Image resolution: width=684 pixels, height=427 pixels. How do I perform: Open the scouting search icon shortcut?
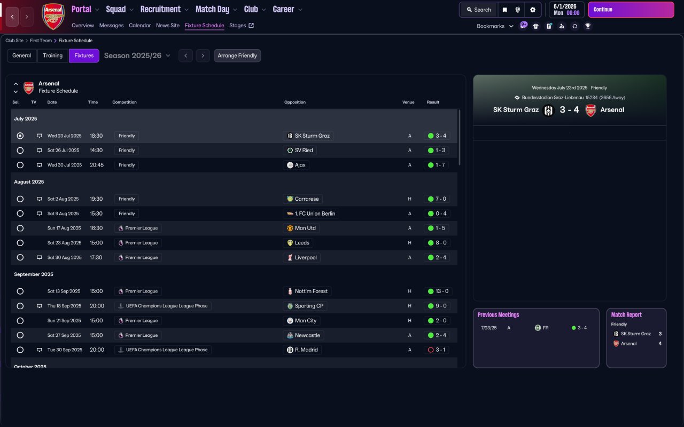562,26
